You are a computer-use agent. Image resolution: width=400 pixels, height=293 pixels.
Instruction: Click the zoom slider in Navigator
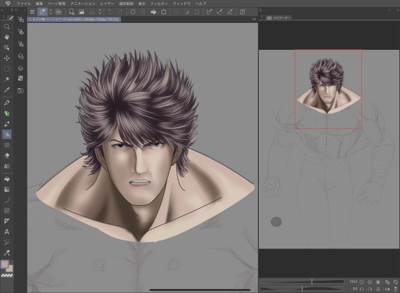[302, 281]
